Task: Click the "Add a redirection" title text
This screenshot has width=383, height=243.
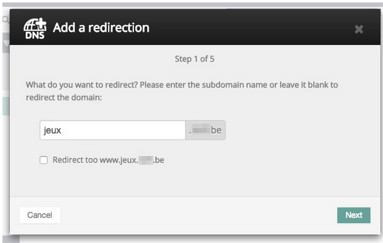Action: point(101,28)
